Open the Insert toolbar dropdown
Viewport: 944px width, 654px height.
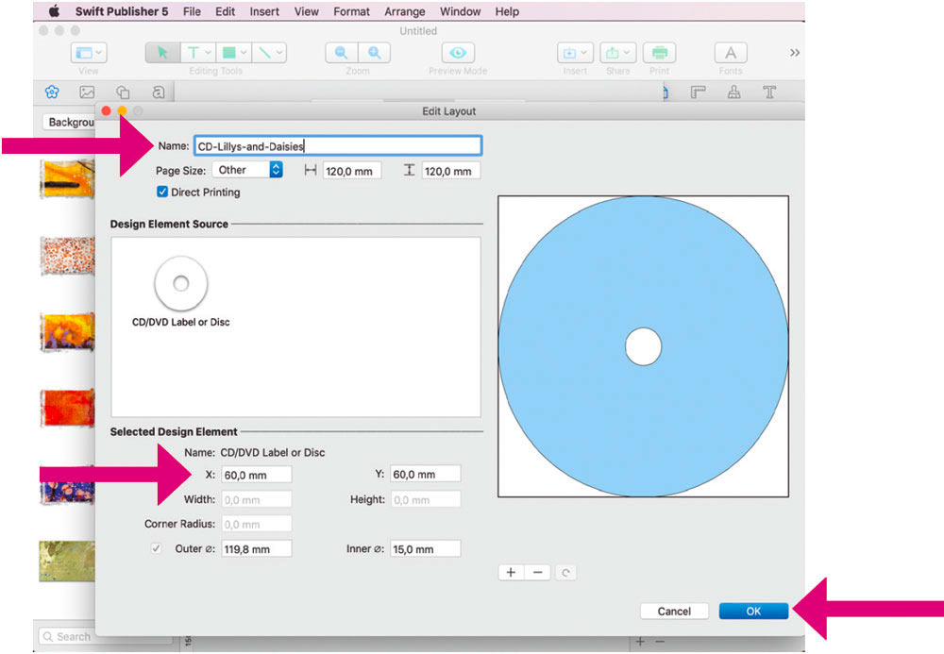click(574, 53)
